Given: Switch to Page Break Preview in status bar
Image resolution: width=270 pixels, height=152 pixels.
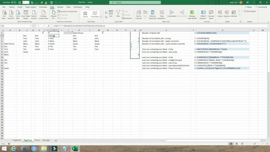Looking at the screenshot, I should click(x=242, y=144).
